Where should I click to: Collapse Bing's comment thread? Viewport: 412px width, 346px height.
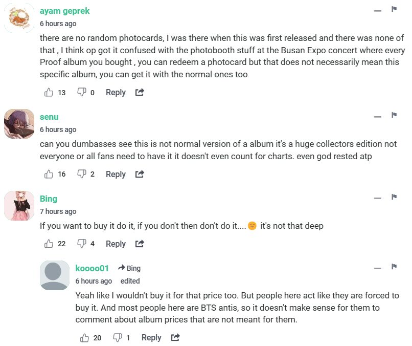(377, 199)
